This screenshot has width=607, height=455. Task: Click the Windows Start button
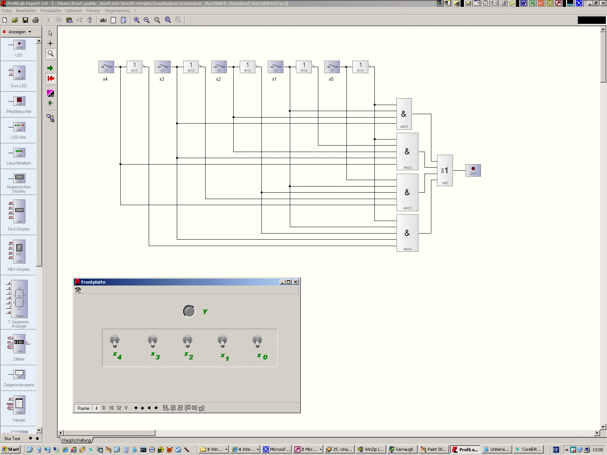tap(11, 449)
